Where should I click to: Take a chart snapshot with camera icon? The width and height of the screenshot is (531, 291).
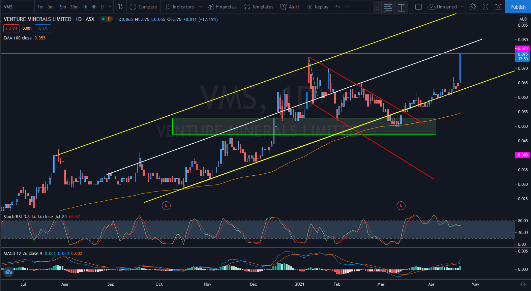pyautogui.click(x=498, y=7)
